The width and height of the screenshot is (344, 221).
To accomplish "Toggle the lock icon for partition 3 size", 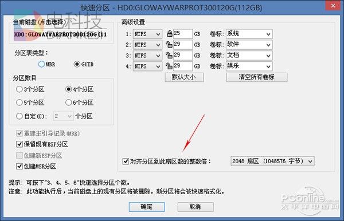I will tap(169, 56).
